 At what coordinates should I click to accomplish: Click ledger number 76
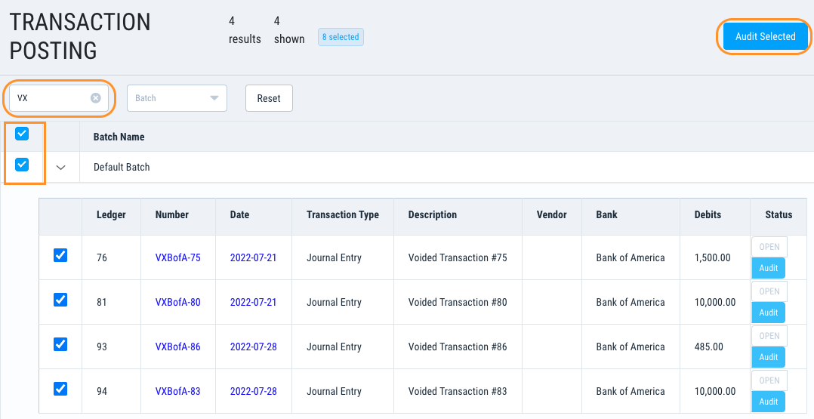[102, 257]
